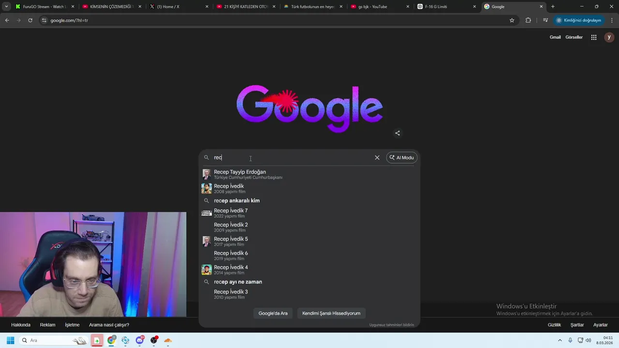Open the Hakkında footer link

click(21, 325)
